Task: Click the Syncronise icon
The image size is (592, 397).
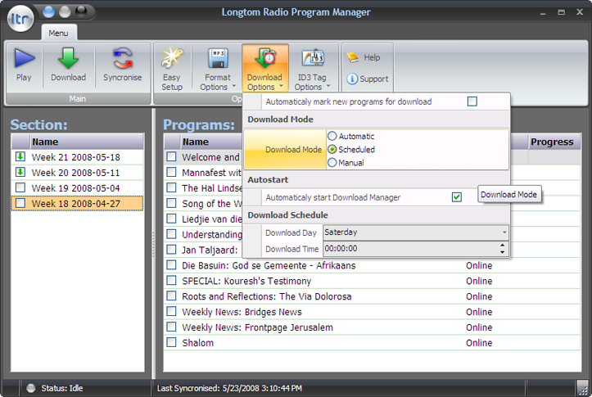Action: [x=123, y=58]
